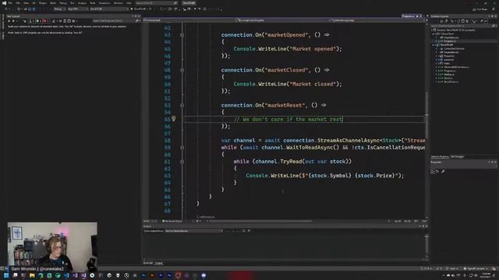Click the wrench Properties icon in Solution Explorer toolbar
Image resolution: width=499 pixels, height=280 pixels.
[481, 21]
